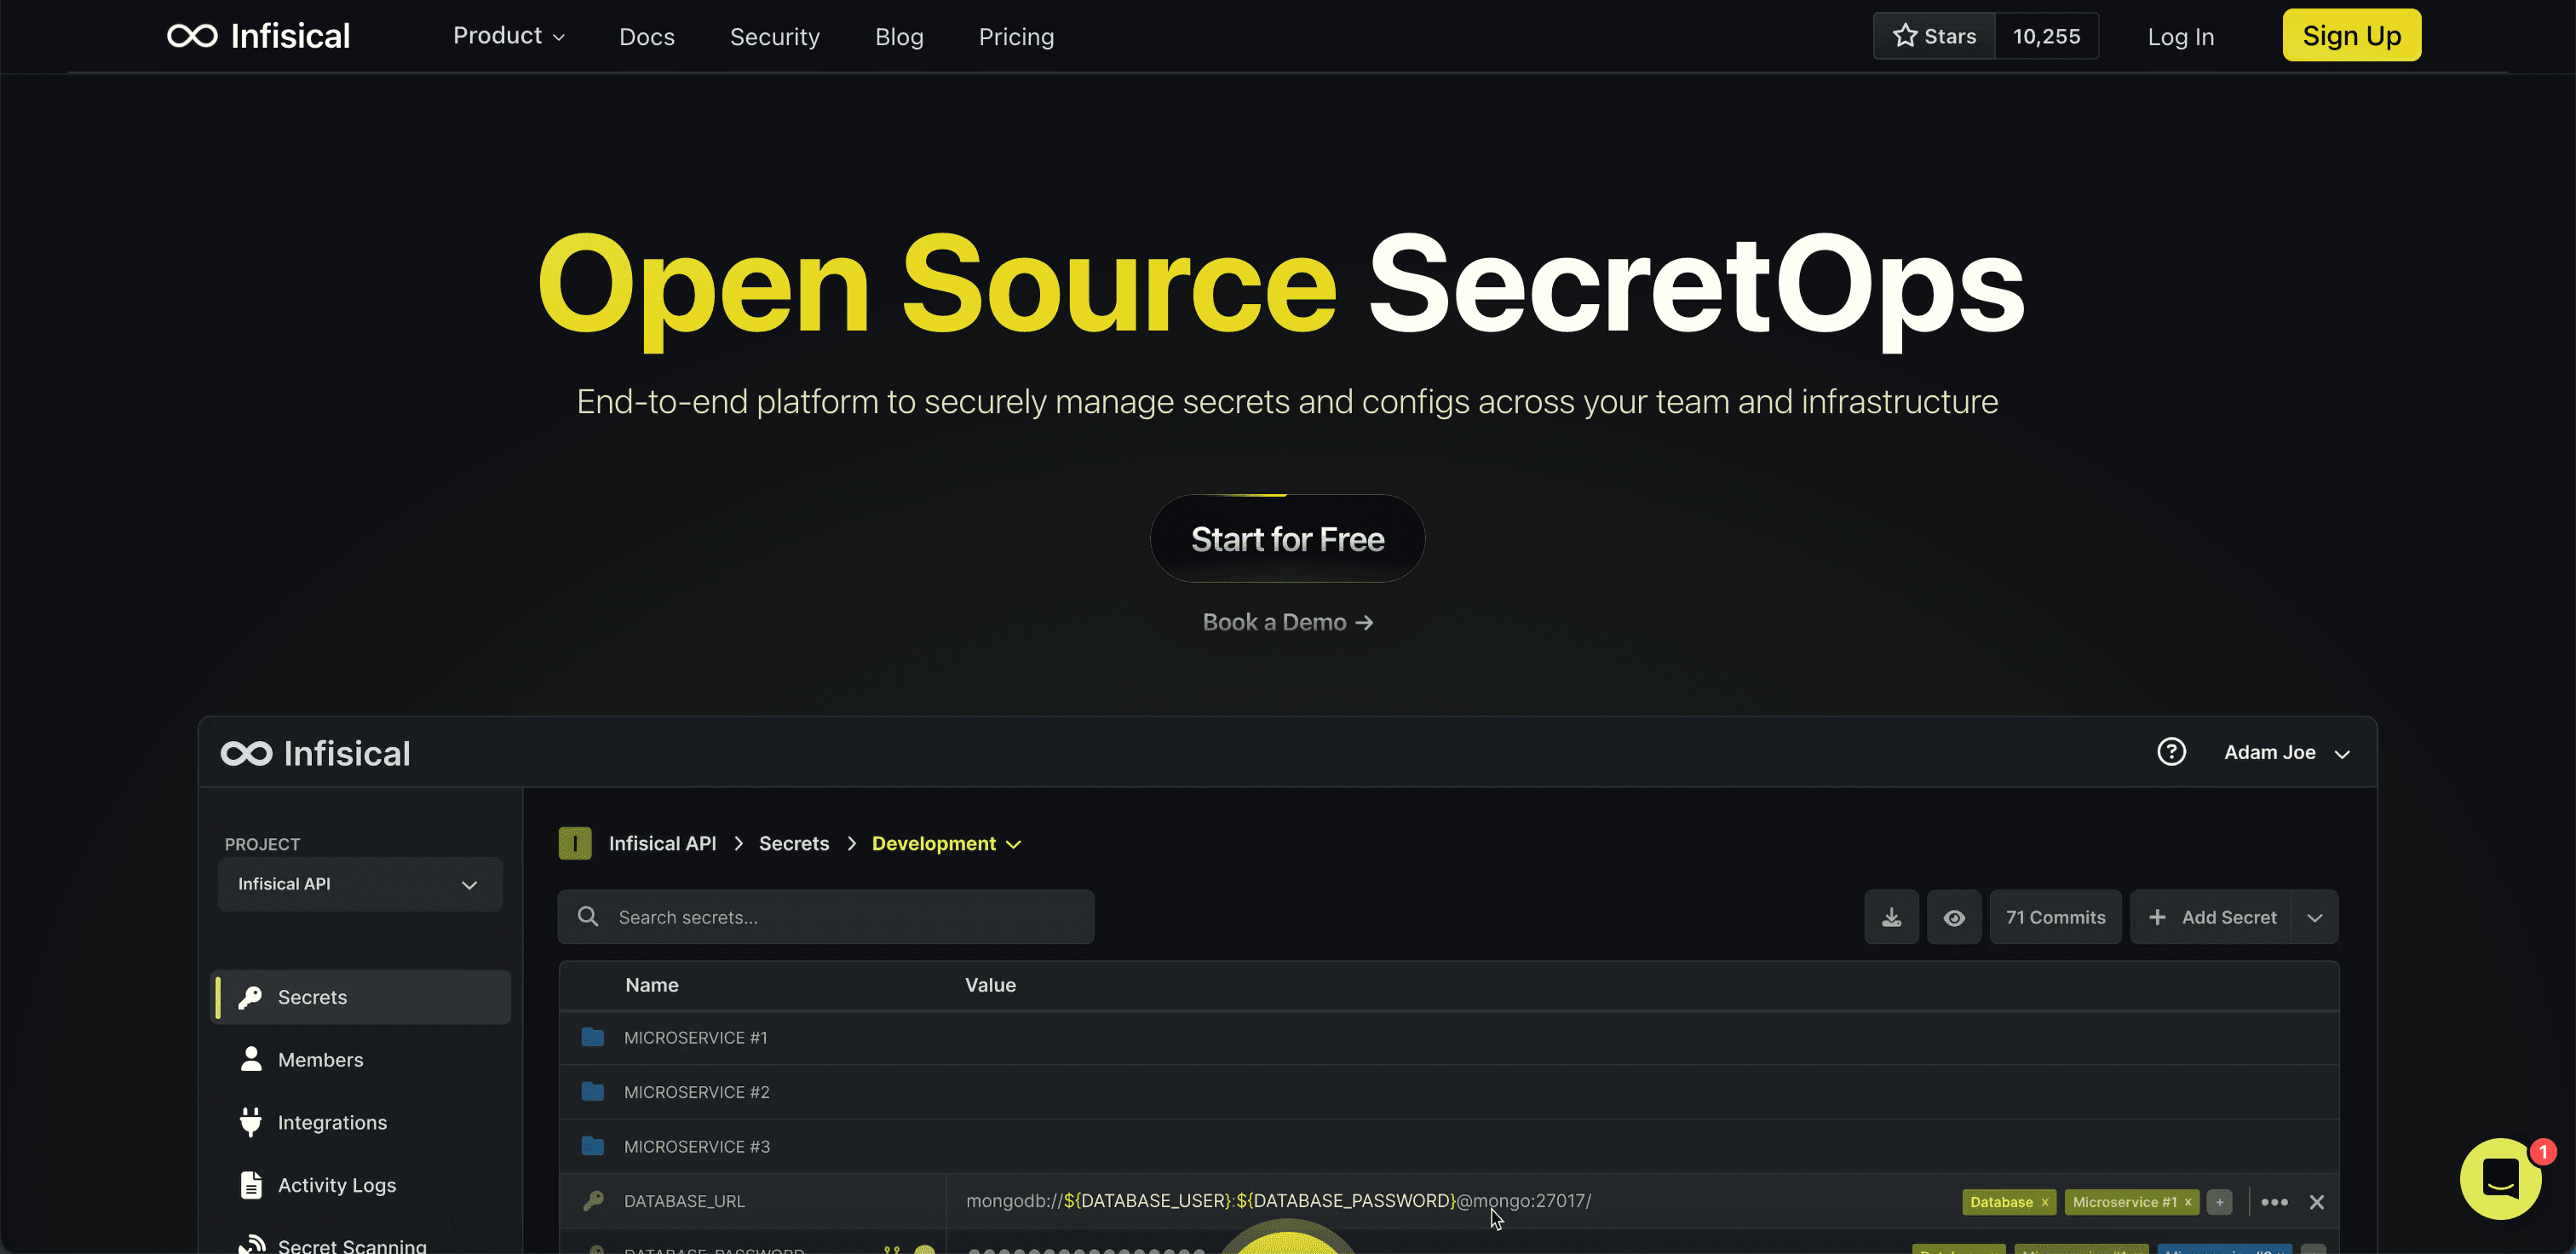Viewport: 2576px width, 1254px height.
Task: Remove the Database tag from DATABASE_URL
Action: 2045,1202
